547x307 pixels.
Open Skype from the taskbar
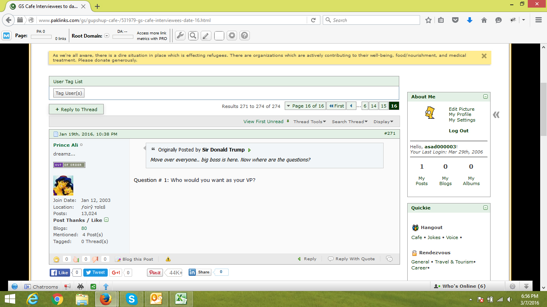pos(131,299)
